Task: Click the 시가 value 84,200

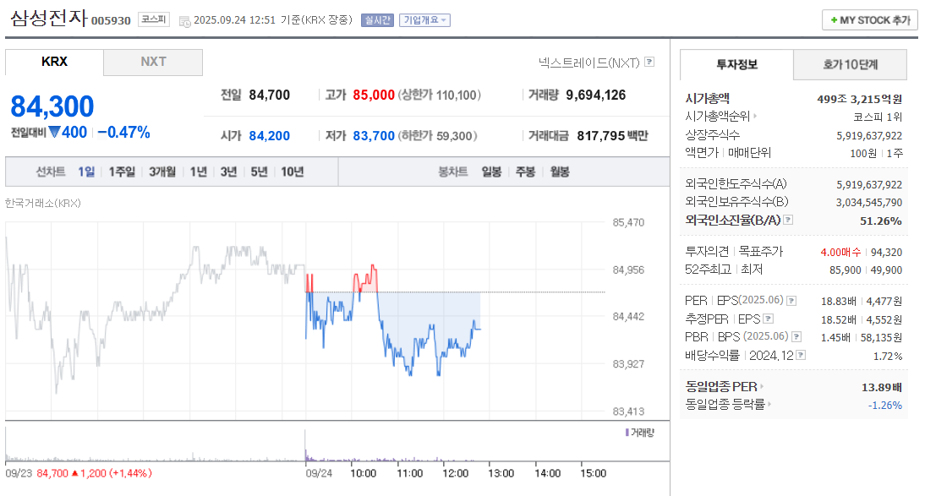Action: point(269,136)
